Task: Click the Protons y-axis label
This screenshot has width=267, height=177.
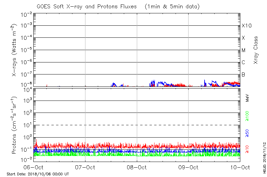Action: (14, 125)
